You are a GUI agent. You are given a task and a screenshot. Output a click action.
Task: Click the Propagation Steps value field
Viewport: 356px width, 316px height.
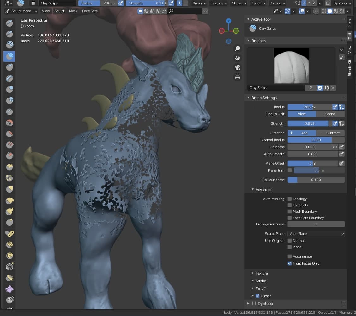(316, 224)
